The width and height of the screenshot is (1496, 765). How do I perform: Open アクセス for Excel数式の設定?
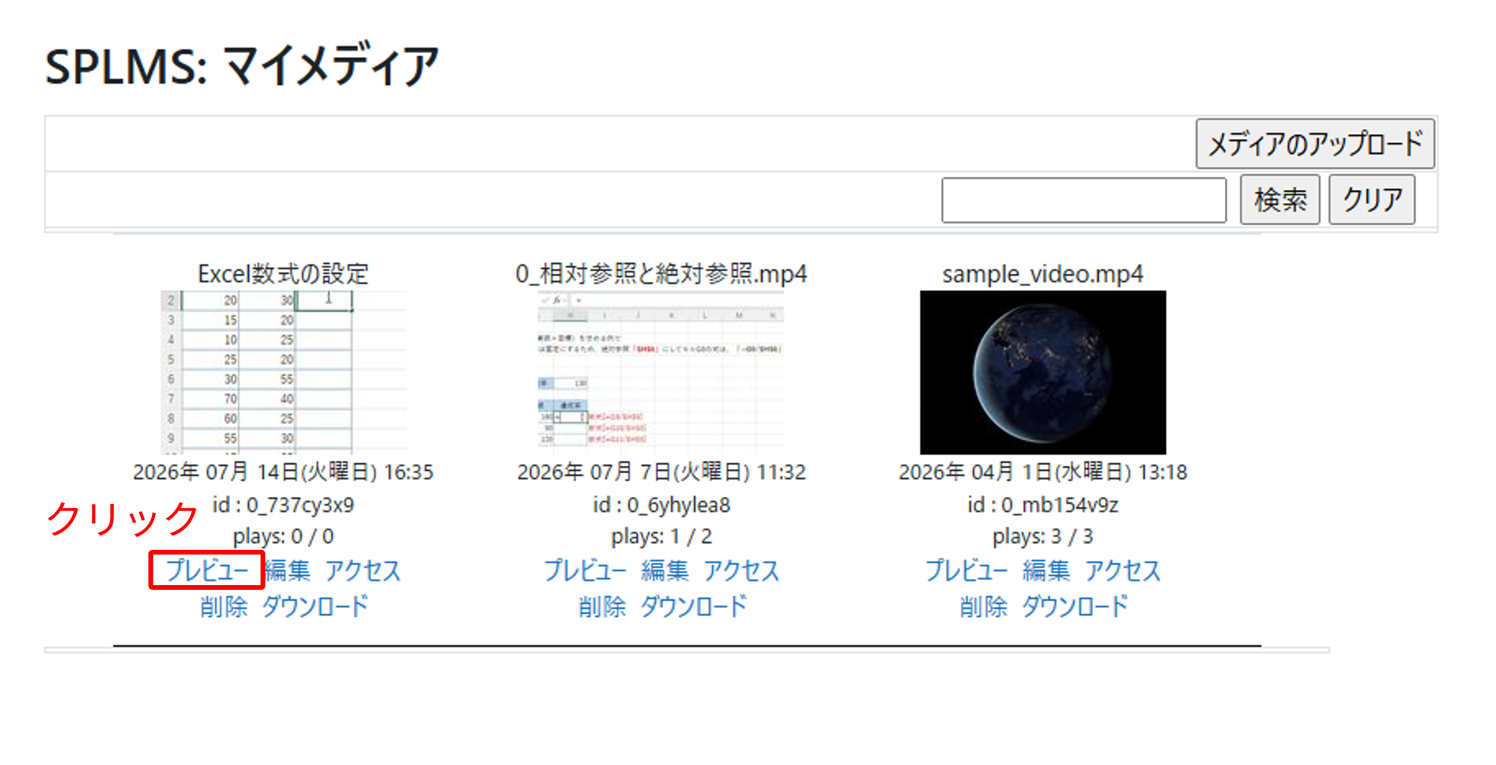pos(363,570)
